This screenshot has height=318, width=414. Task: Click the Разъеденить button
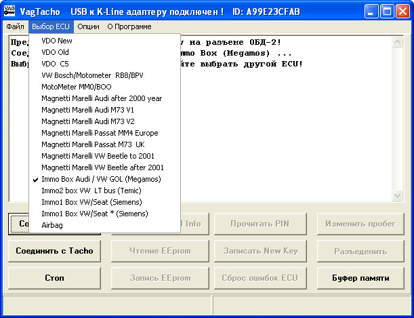click(360, 251)
